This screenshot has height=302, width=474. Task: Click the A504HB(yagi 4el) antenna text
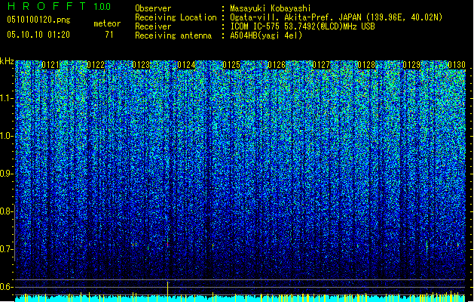click(266, 35)
